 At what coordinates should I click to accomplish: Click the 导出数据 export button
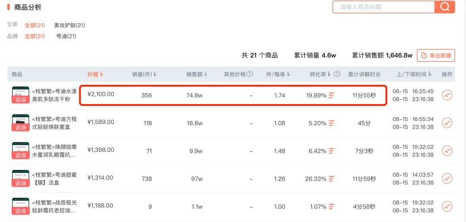(x=436, y=55)
